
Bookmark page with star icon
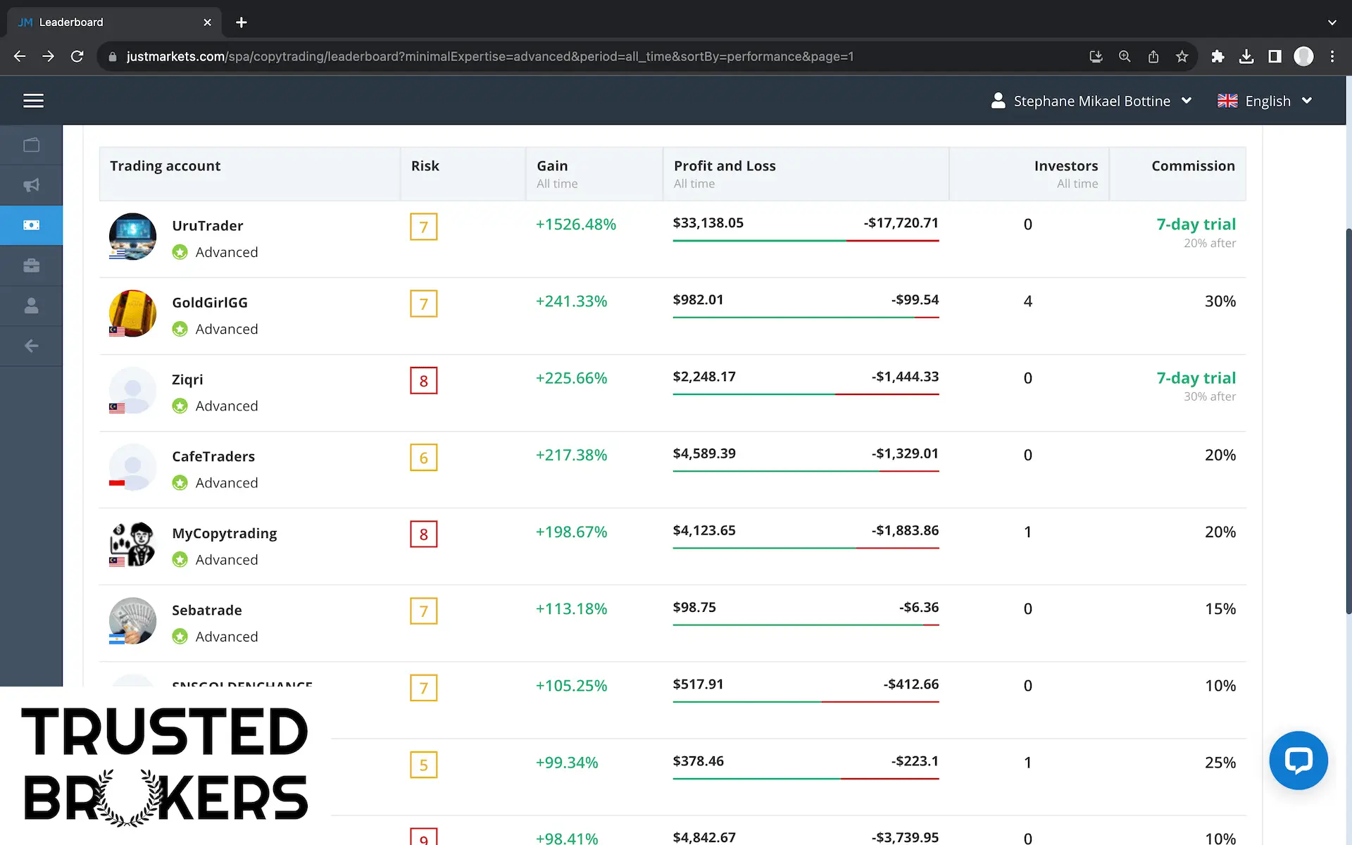tap(1182, 56)
